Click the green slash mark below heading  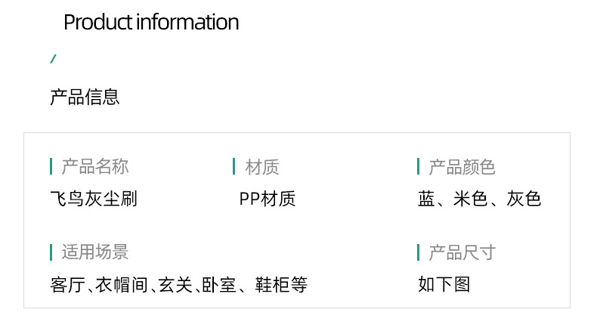(53, 59)
